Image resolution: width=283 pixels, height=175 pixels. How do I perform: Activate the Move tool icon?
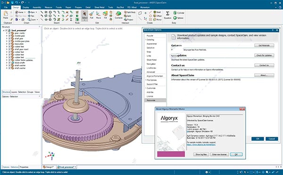click(x=99, y=15)
